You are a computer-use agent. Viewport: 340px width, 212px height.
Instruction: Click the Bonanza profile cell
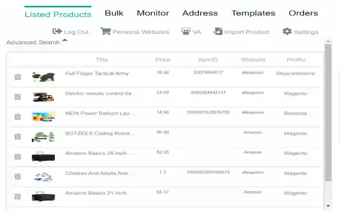(x=295, y=113)
